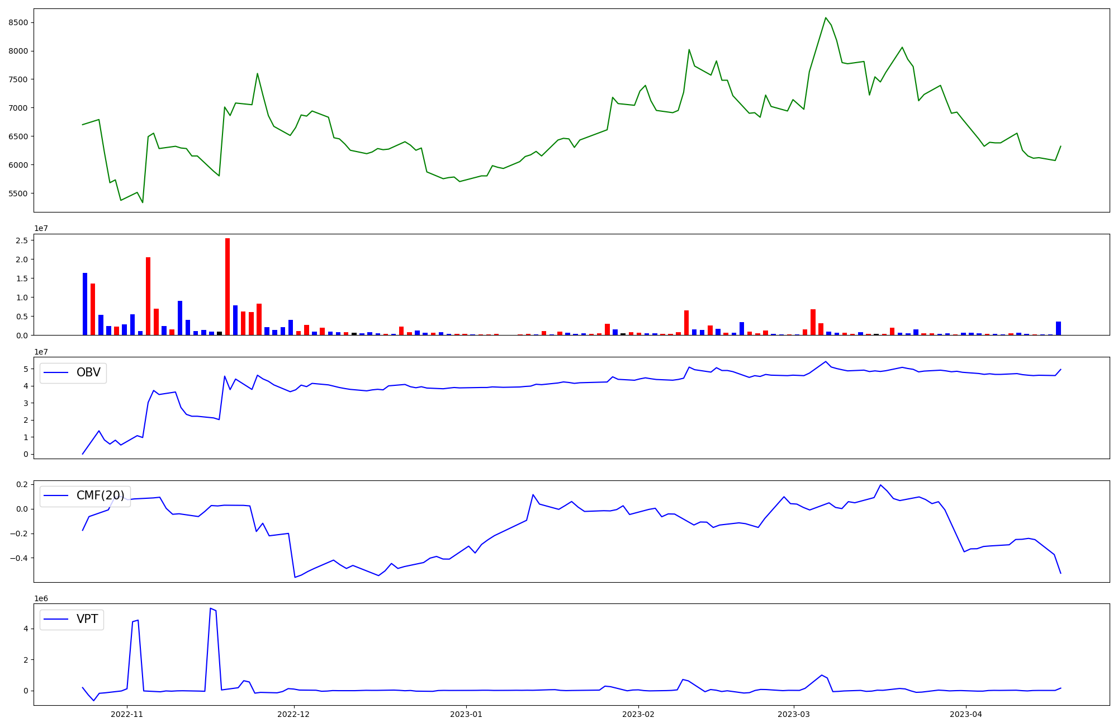Click the 2022-12 date axis label
The width and height of the screenshot is (1118, 727).
pyautogui.click(x=293, y=714)
